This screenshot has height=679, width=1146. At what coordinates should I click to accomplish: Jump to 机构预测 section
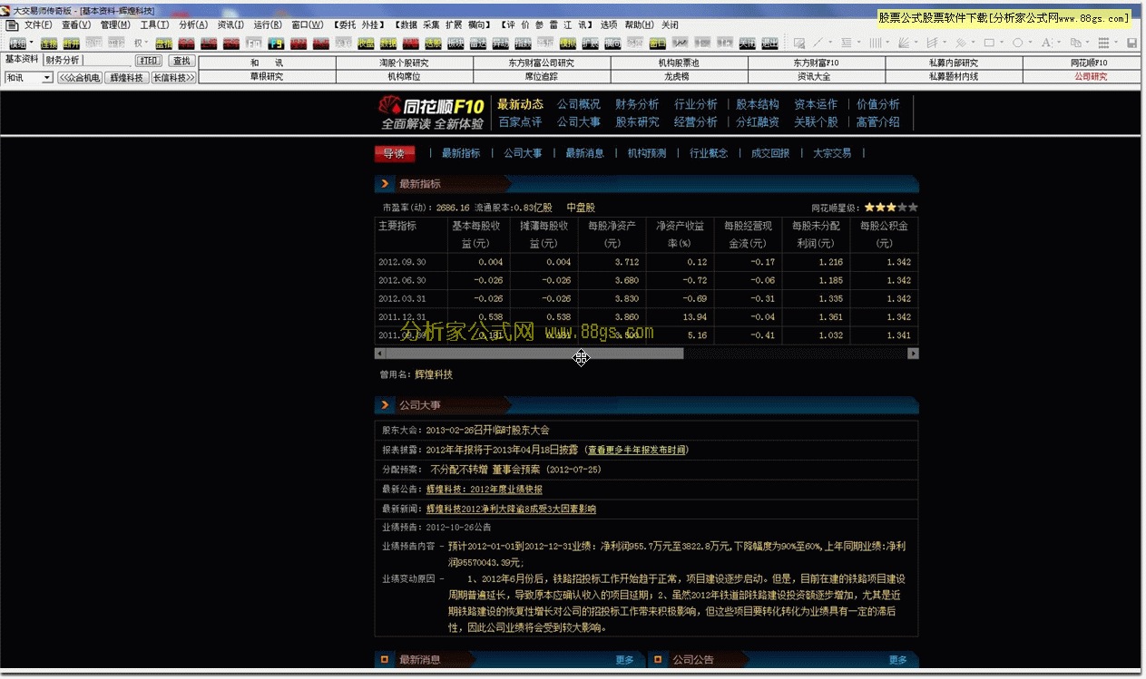(647, 154)
